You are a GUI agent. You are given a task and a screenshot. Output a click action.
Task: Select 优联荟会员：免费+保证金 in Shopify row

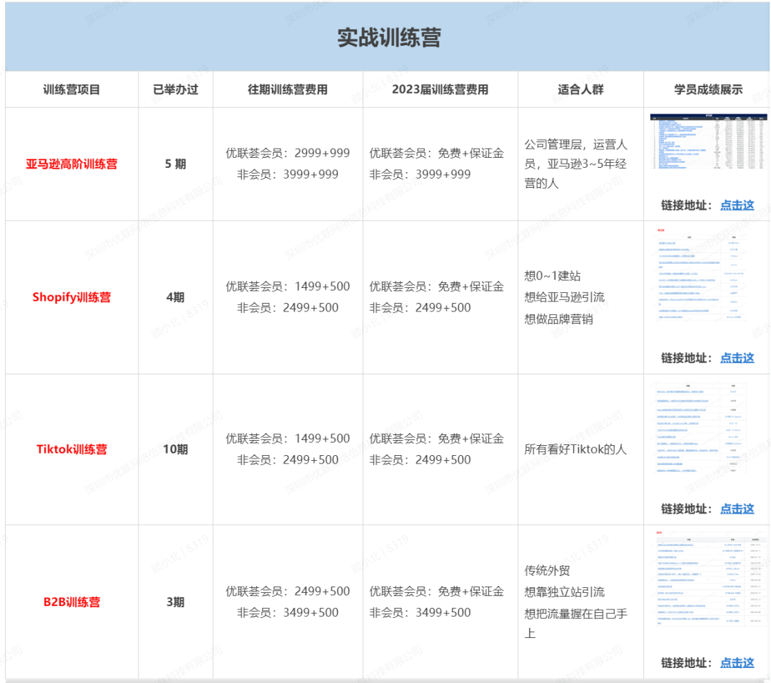(437, 286)
